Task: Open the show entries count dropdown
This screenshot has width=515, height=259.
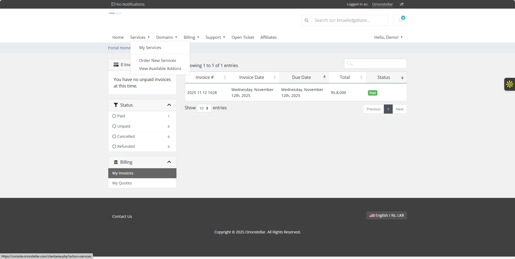Action: [x=204, y=108]
